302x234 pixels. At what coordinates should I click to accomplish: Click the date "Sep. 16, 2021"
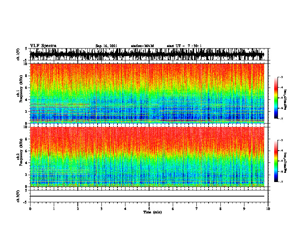click(x=106, y=46)
